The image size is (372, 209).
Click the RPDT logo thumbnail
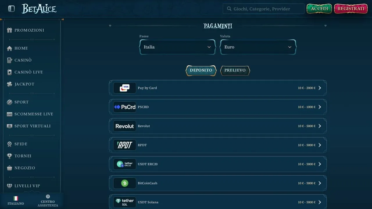coord(125,145)
